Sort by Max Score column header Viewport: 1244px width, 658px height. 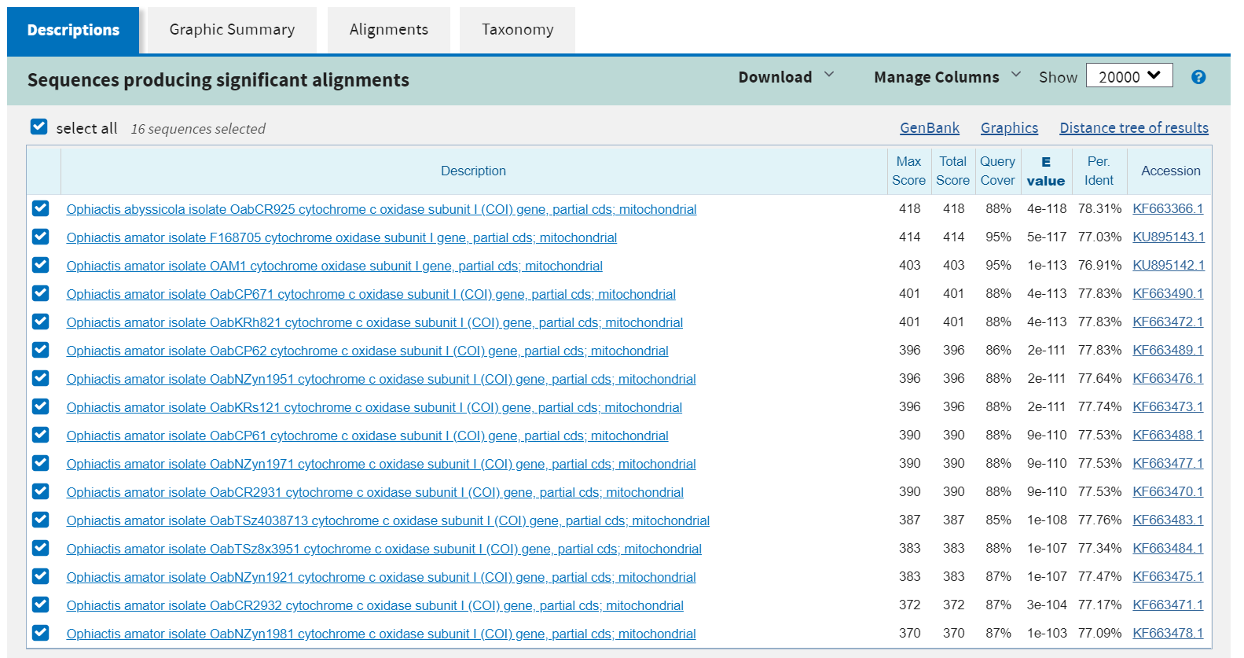908,171
